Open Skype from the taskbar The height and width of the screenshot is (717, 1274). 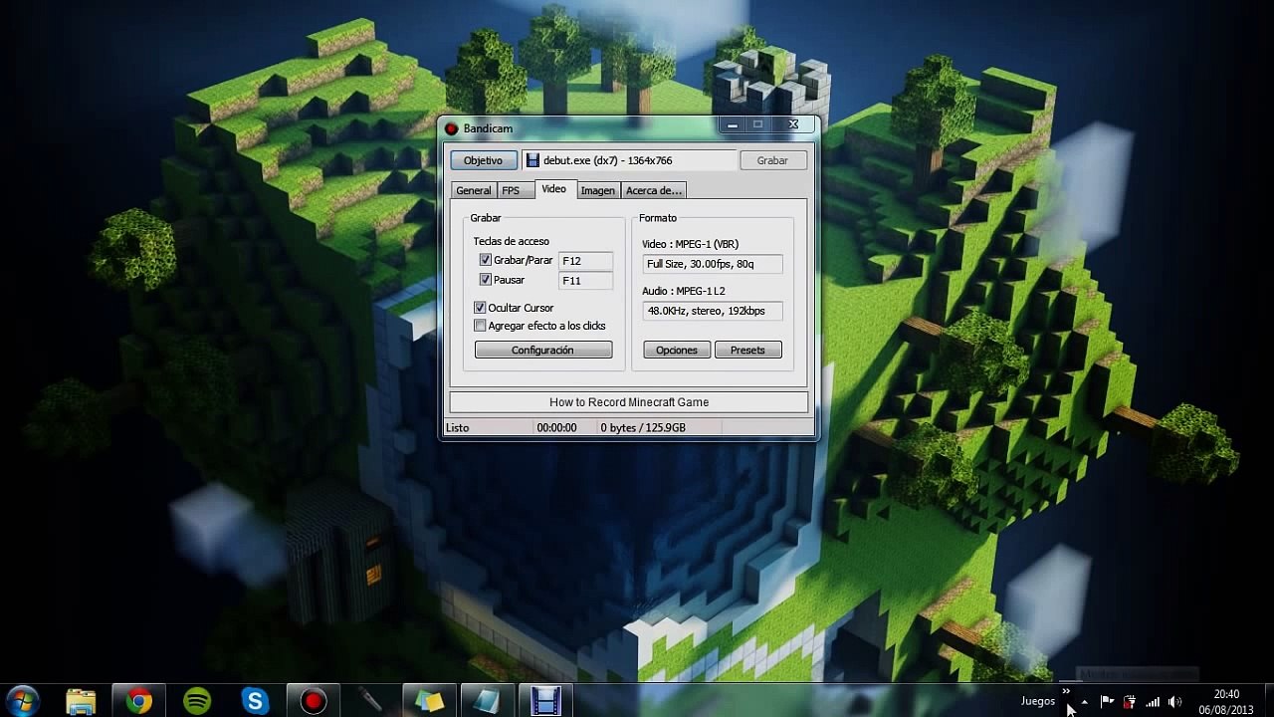256,701
